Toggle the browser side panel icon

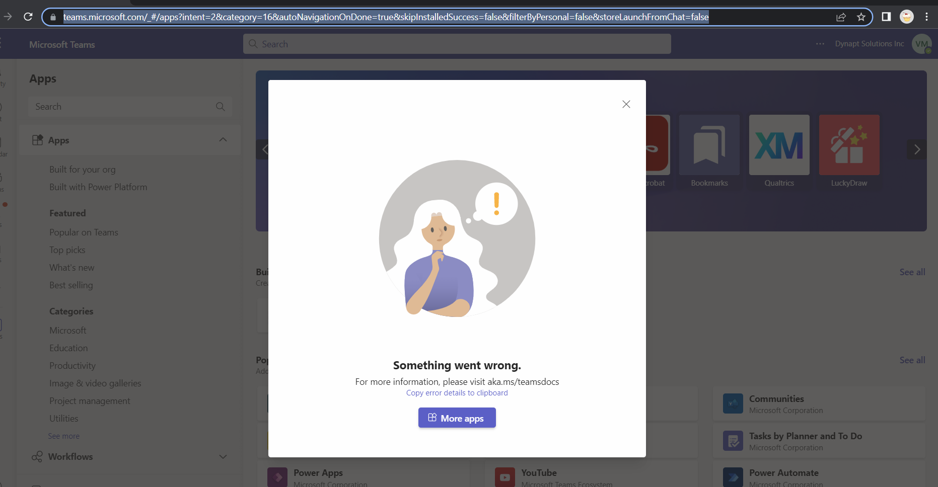click(886, 17)
